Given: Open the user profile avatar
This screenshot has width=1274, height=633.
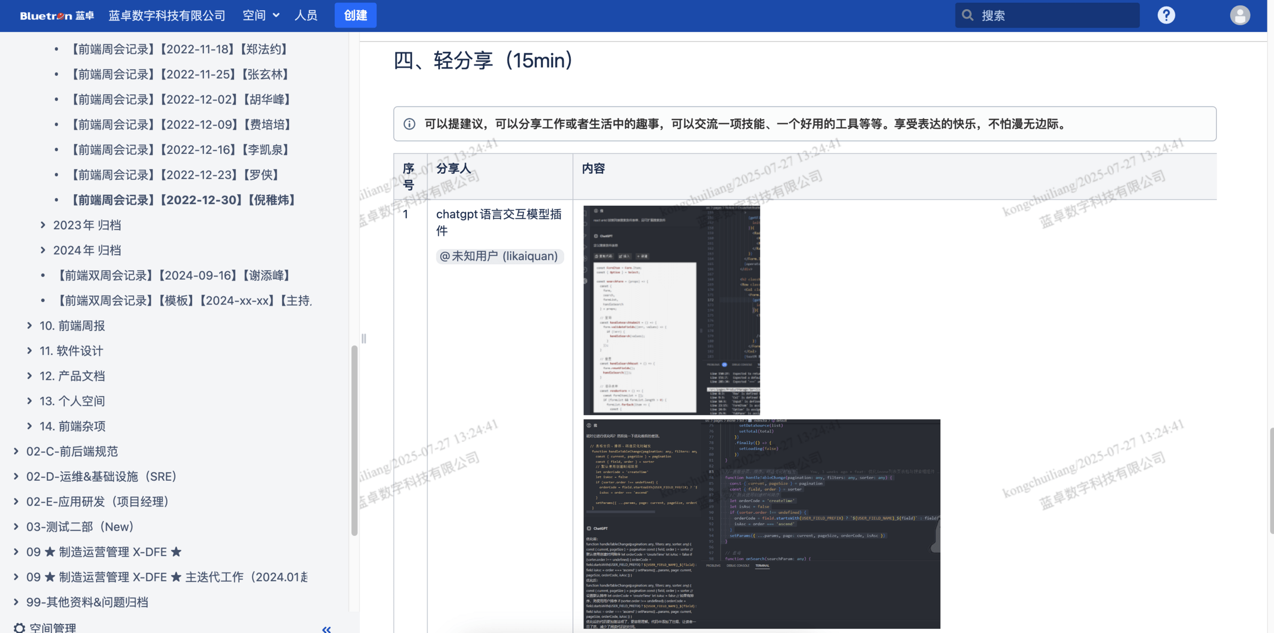Looking at the screenshot, I should 1239,15.
